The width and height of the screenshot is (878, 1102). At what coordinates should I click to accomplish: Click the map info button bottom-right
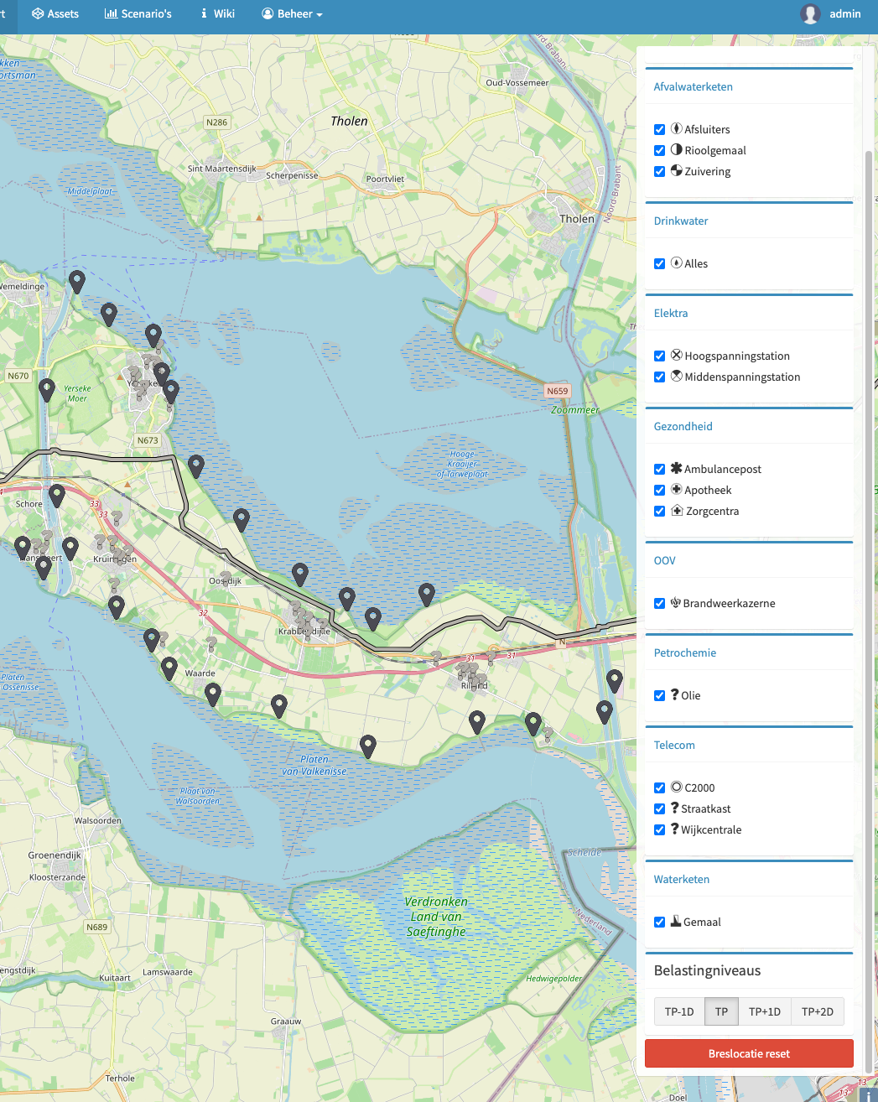pyautogui.click(x=868, y=1094)
